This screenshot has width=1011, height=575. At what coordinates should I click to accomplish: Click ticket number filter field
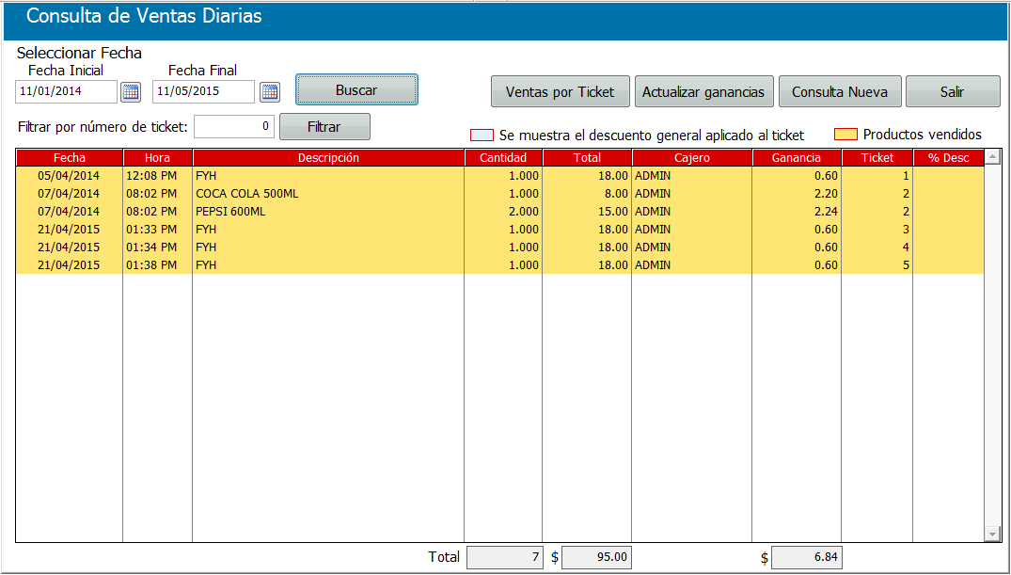click(234, 126)
